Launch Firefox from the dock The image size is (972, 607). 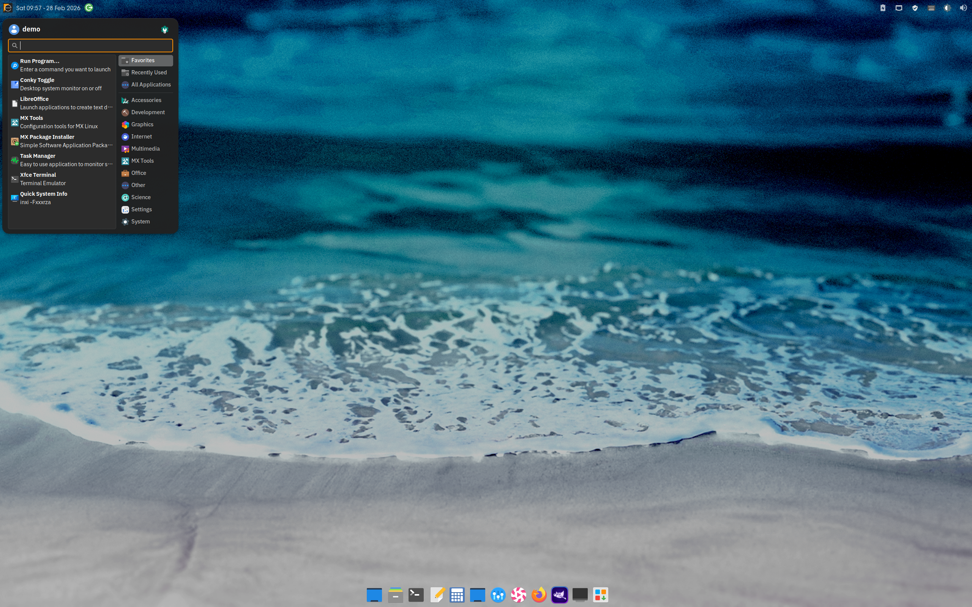click(x=539, y=594)
